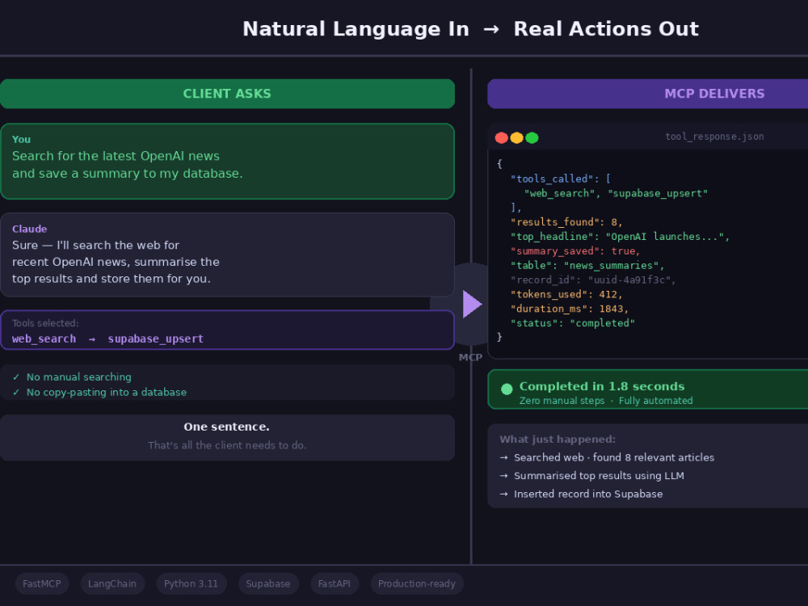Click the 'You' message label
This screenshot has width=808, height=606.
(21, 139)
